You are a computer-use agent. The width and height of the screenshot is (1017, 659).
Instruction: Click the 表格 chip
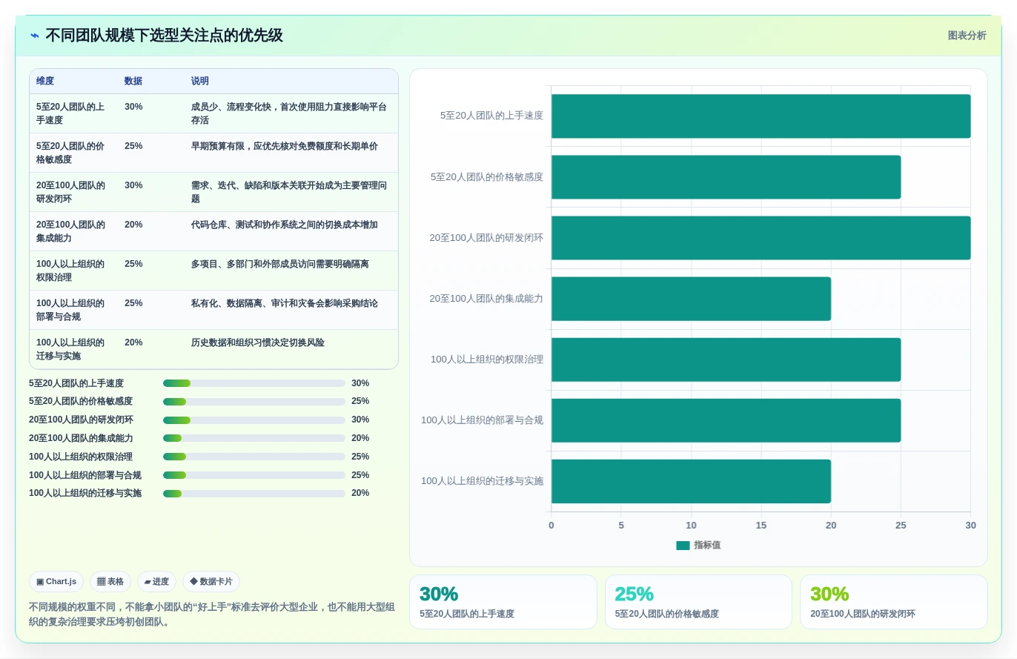click(x=110, y=582)
